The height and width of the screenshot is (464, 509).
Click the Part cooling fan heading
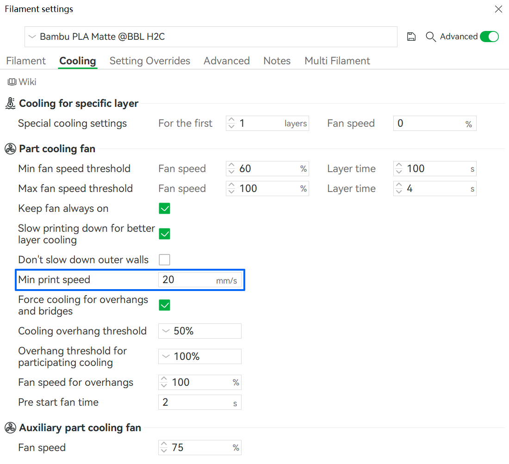[57, 149]
